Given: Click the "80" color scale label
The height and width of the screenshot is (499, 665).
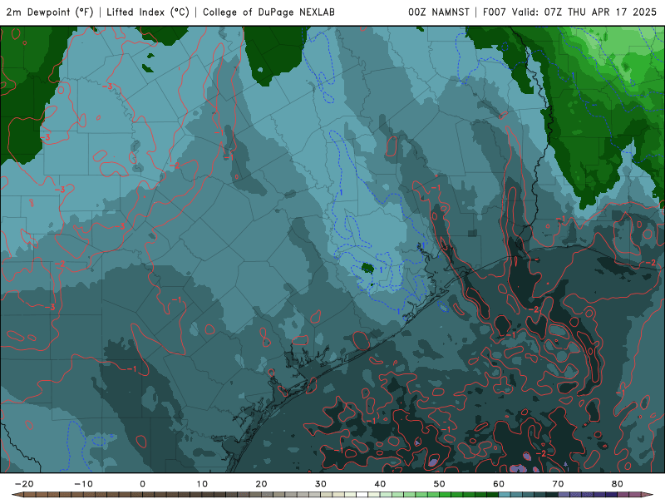Looking at the screenshot, I should point(618,484).
